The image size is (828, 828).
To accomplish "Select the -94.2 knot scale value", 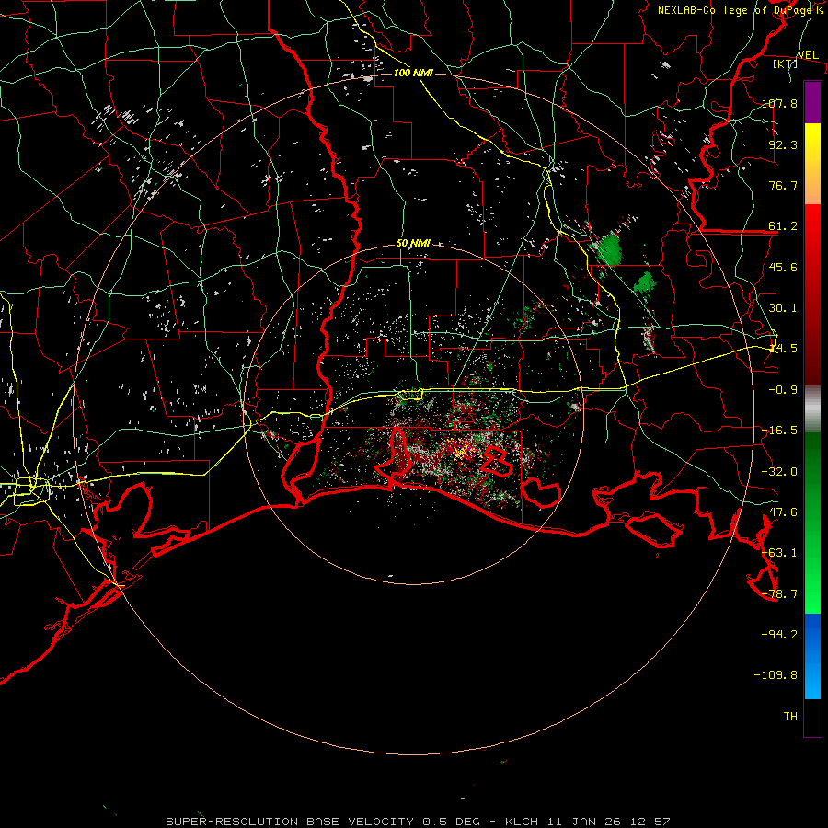I will click(779, 635).
